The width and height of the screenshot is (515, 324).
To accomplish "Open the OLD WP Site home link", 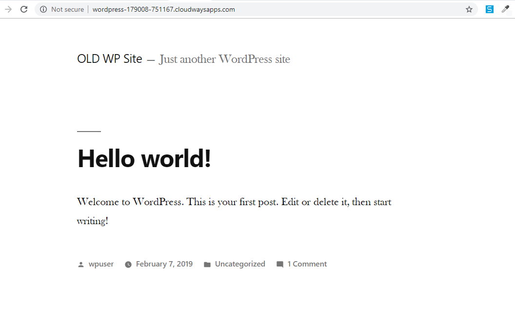I will pos(110,59).
